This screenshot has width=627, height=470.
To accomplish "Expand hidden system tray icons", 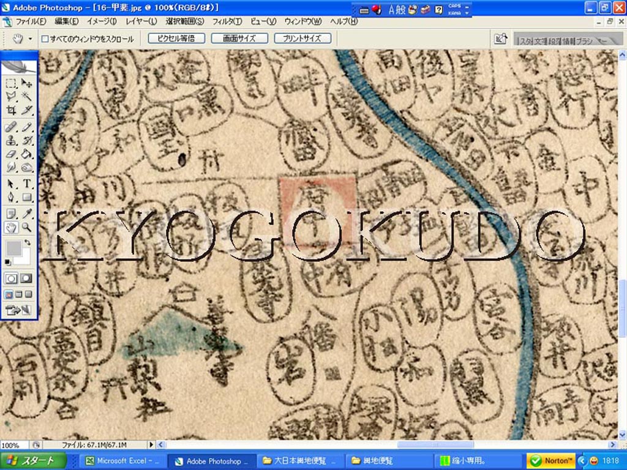I will pyautogui.click(x=582, y=461).
